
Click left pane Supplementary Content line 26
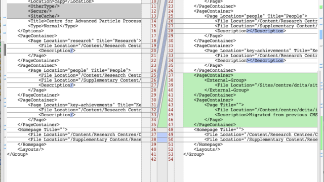tap(90, 80)
